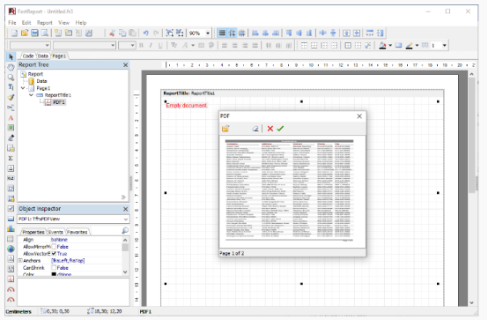Image resolution: width=488 pixels, height=320 pixels.
Task: Open the Report menu
Action: 45,23
